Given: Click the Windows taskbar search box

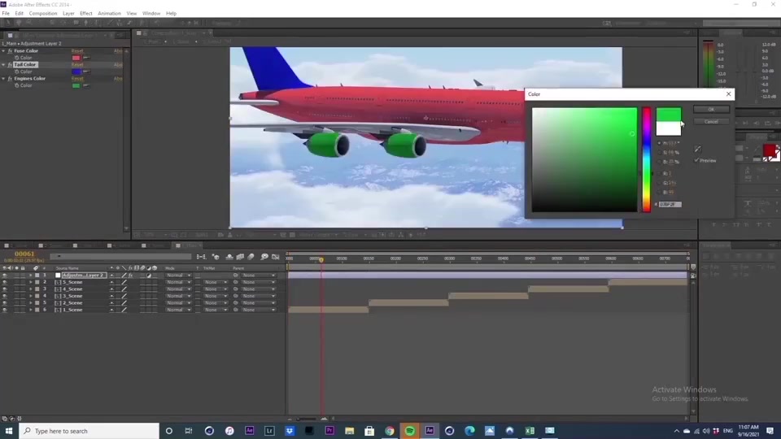Looking at the screenshot, I should [89, 431].
